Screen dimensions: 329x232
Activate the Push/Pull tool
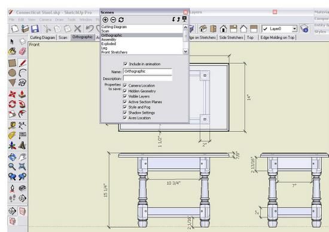coord(22,94)
